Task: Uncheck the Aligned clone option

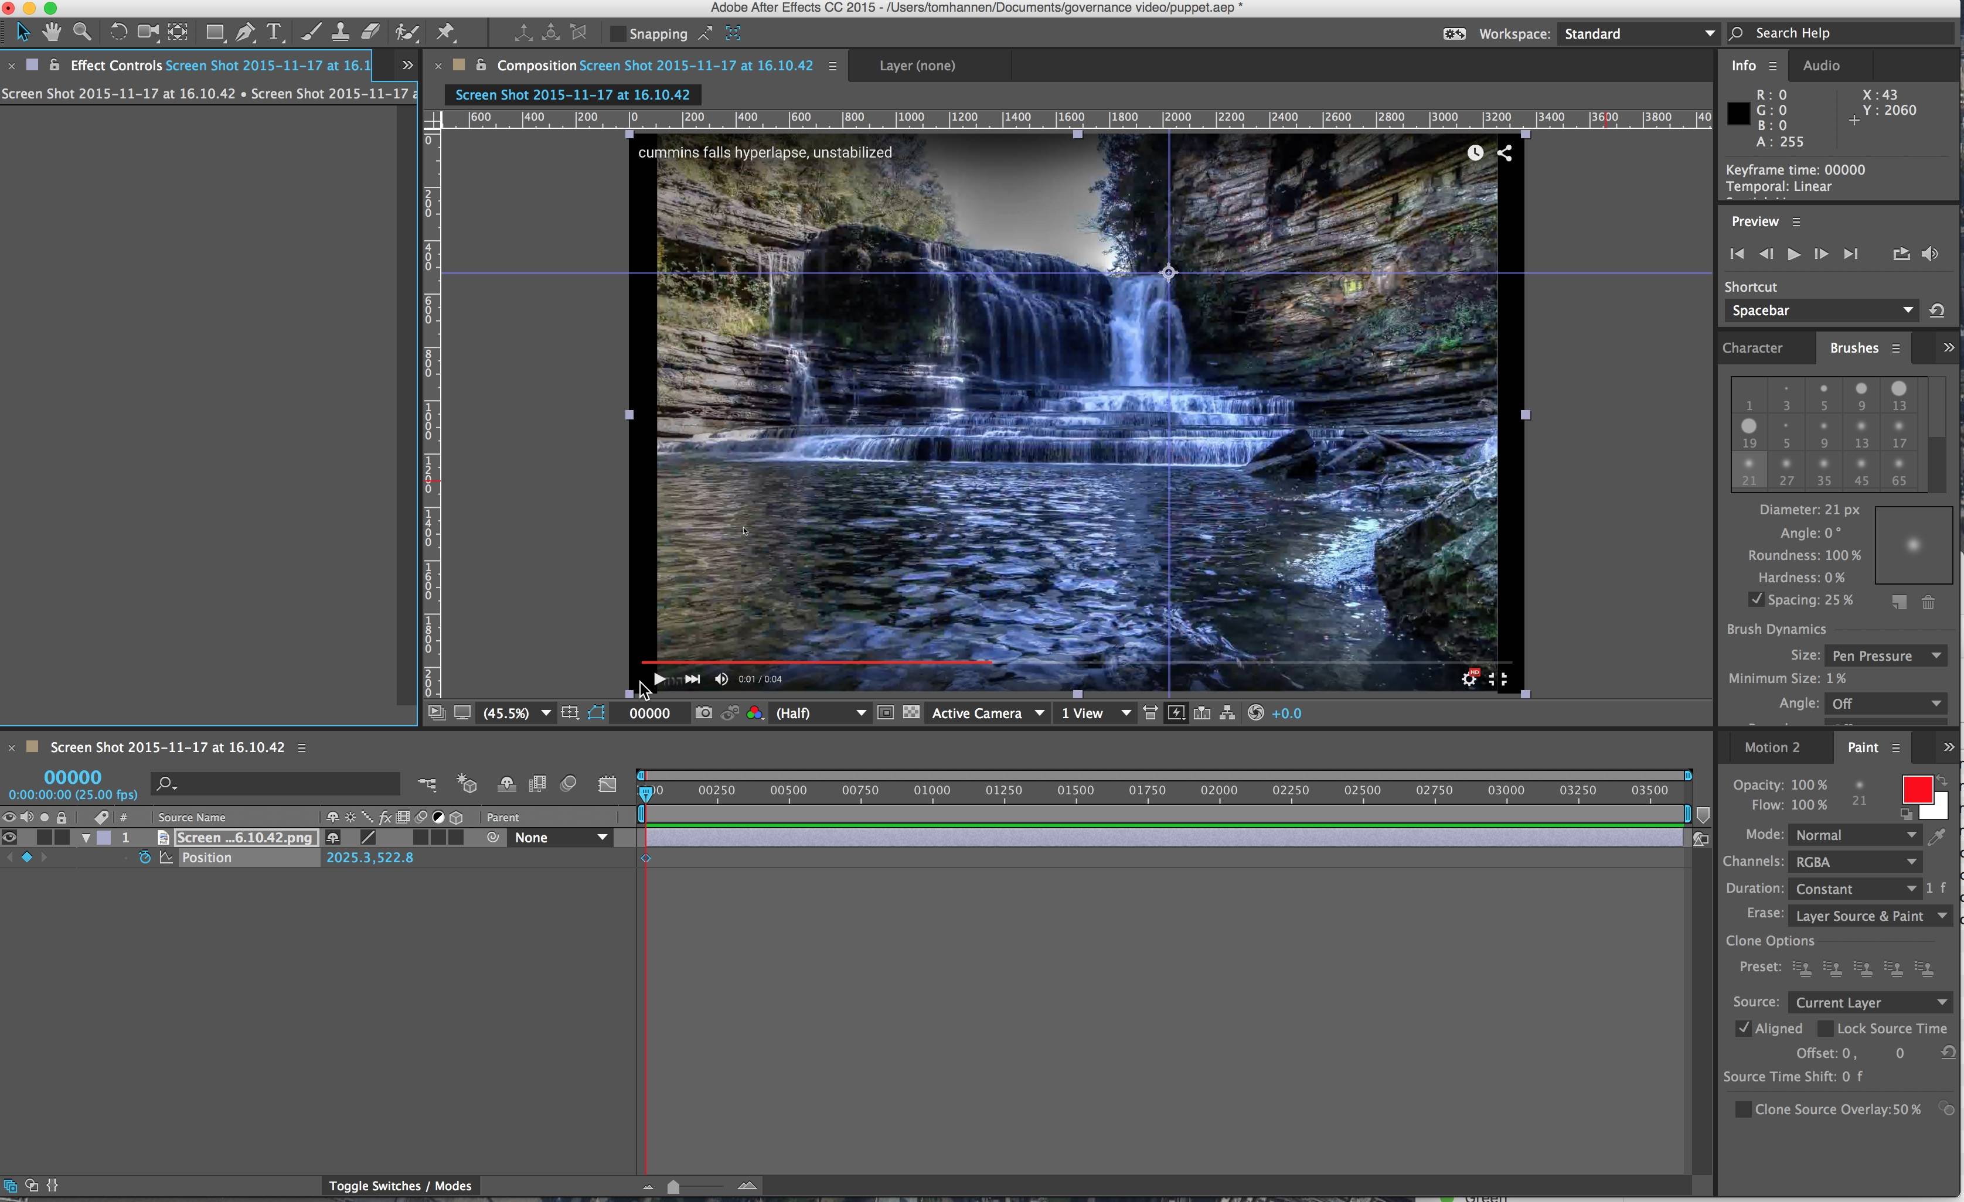Action: pos(1743,1029)
